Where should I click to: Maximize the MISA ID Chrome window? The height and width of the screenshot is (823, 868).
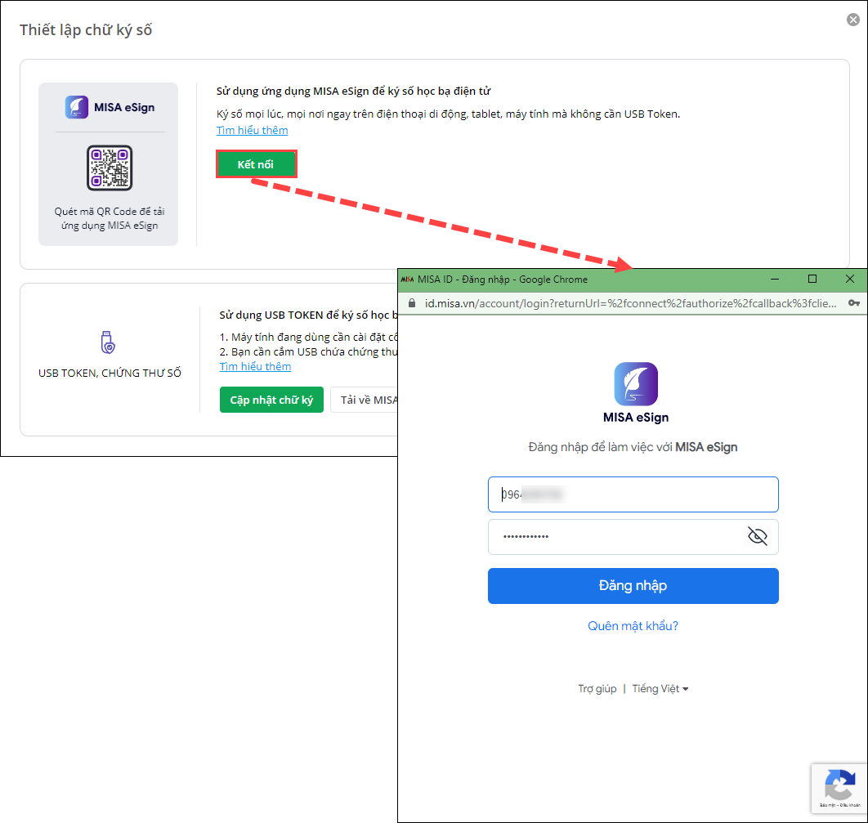812,279
